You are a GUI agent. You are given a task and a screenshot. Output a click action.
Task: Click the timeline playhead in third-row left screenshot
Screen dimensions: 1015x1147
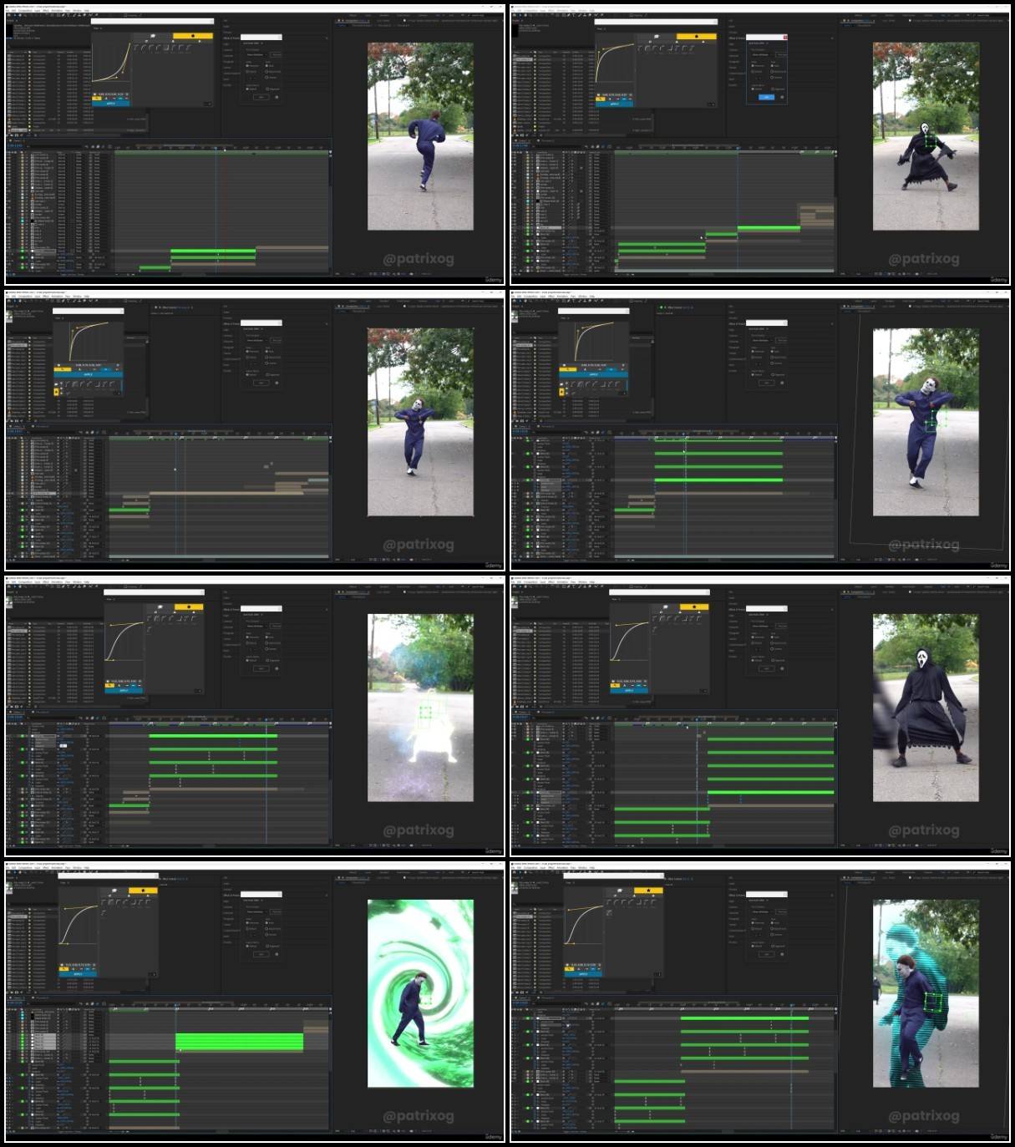(266, 721)
